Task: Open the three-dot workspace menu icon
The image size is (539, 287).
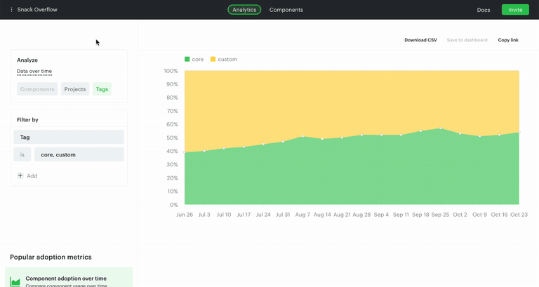Action: pos(11,10)
